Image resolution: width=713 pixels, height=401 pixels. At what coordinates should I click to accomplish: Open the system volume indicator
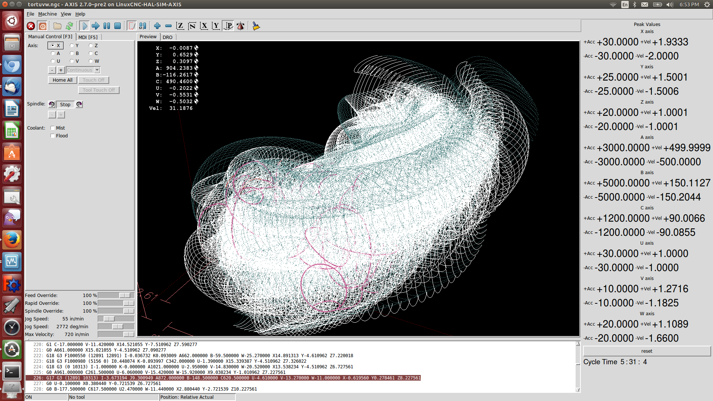(670, 4)
